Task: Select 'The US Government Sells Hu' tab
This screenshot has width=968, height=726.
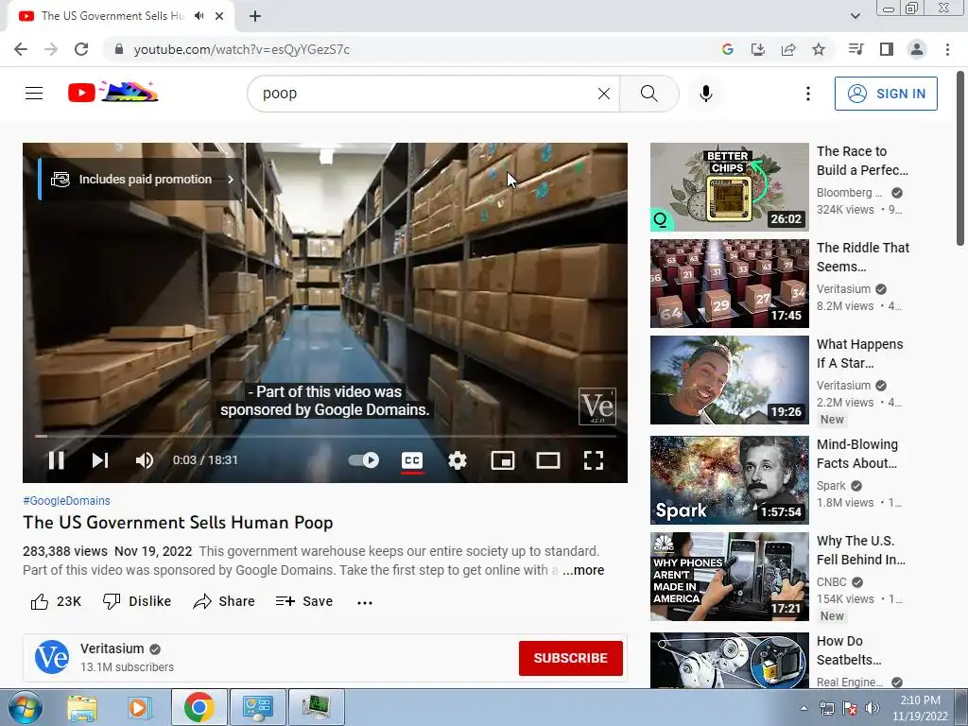Action: pyautogui.click(x=112, y=16)
